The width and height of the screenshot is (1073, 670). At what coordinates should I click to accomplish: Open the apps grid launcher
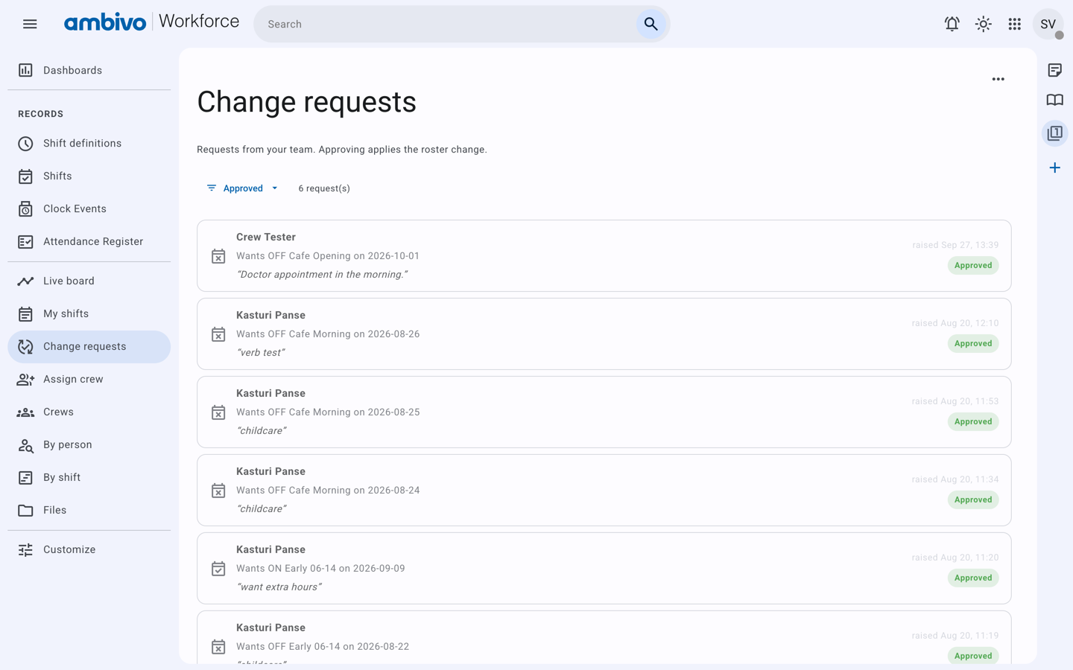(x=1014, y=24)
